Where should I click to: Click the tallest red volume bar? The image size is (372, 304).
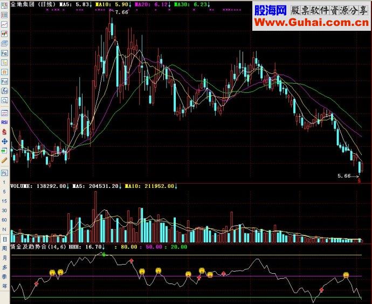tap(95, 217)
